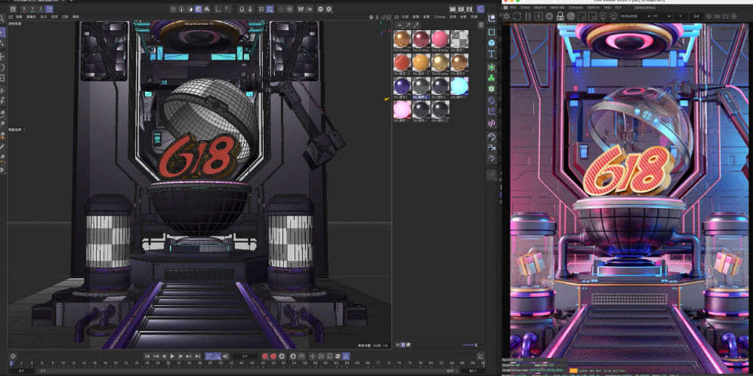753x376 pixels.
Task: Click the current frame number field
Action: pyautogui.click(x=245, y=356)
